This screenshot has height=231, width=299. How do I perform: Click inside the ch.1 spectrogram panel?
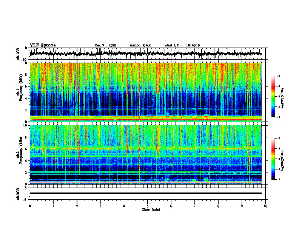tap(146, 92)
